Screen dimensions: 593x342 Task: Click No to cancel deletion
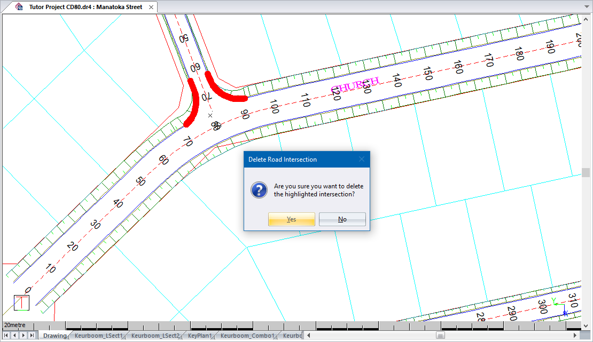click(342, 219)
